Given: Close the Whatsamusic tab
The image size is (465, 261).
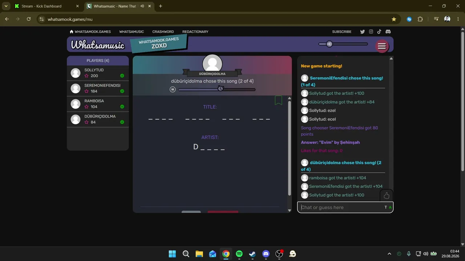Looking at the screenshot, I should click(150, 6).
